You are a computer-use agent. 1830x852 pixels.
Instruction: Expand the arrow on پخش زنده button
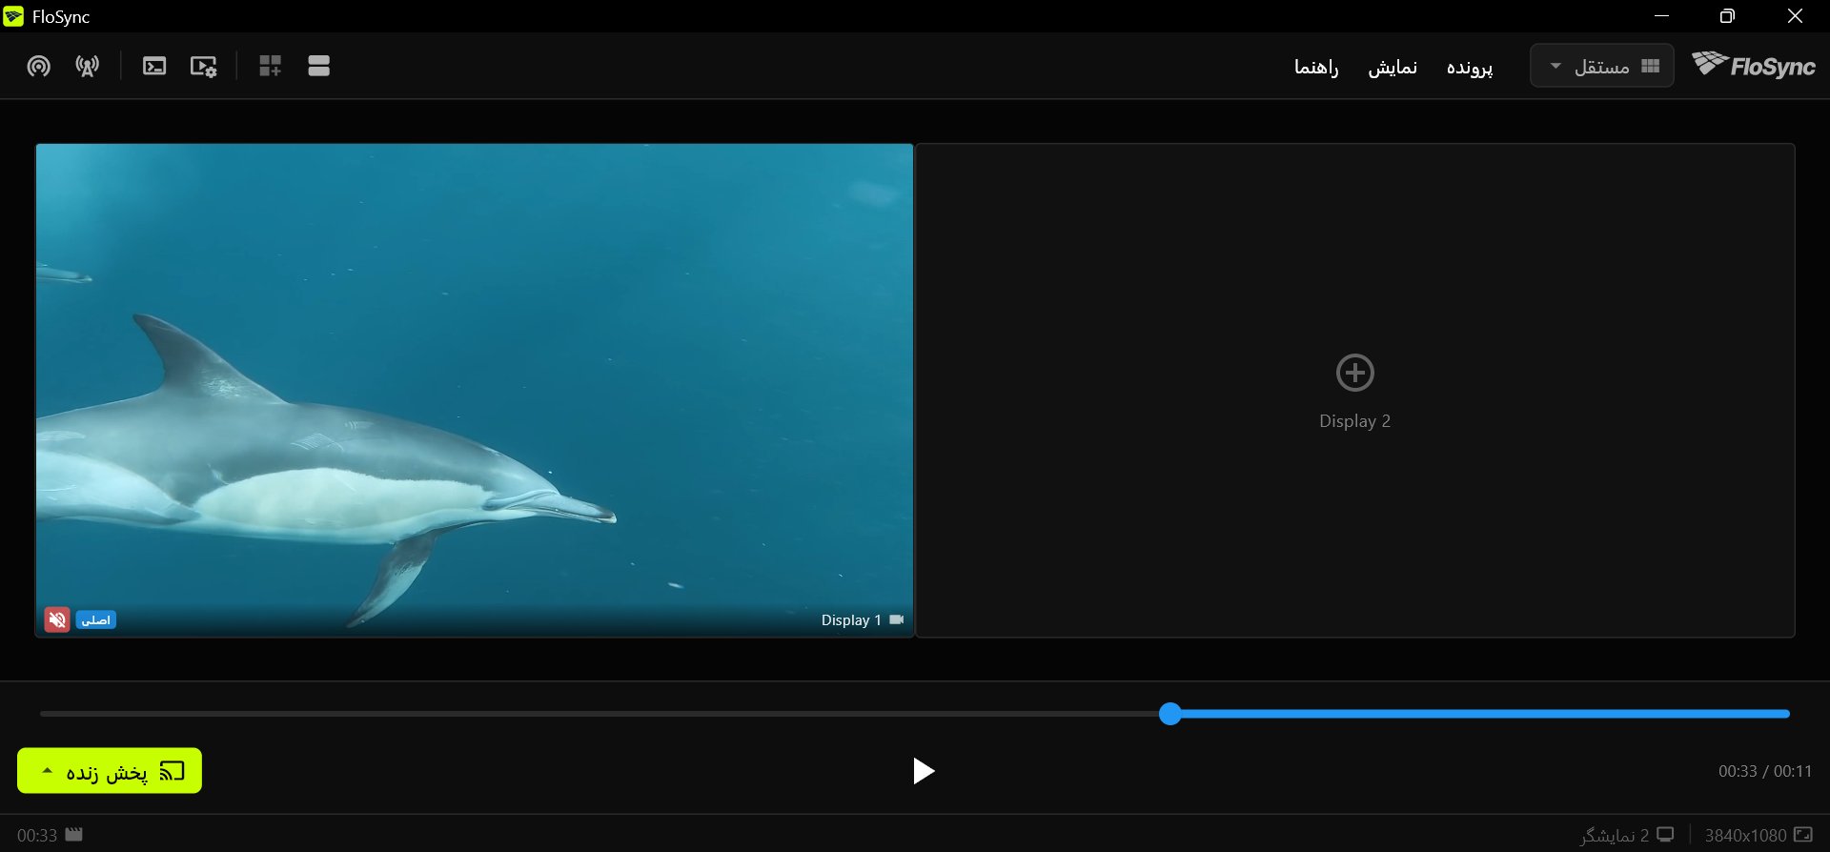[47, 770]
